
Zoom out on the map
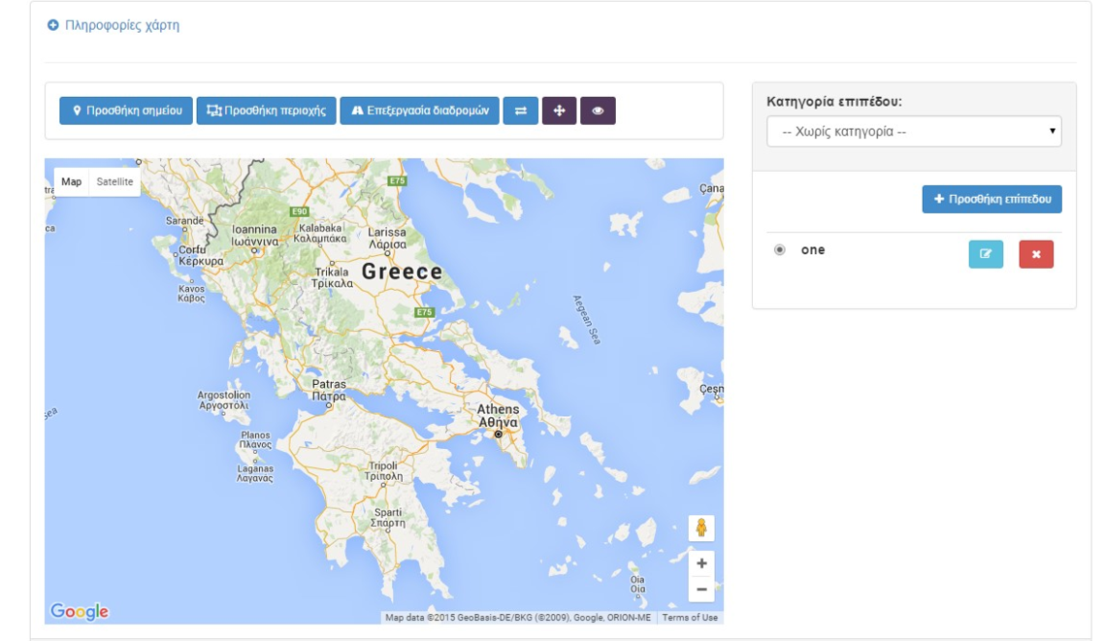(x=701, y=588)
